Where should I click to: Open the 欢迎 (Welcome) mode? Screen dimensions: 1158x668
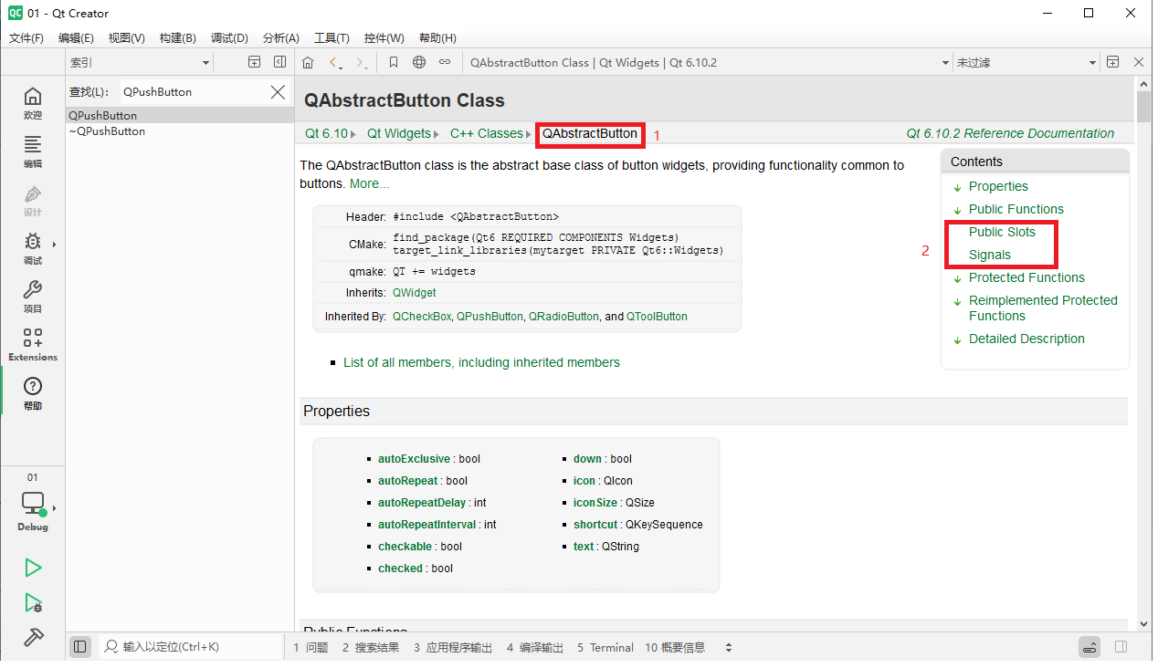tap(33, 104)
